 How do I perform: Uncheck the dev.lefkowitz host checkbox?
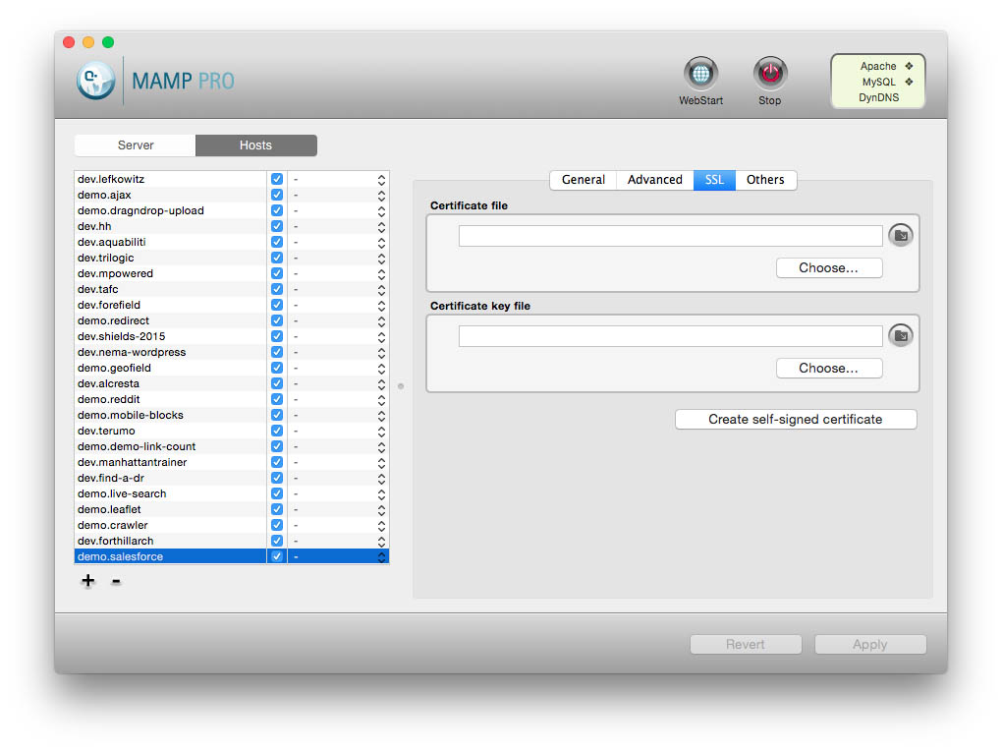pos(277,179)
